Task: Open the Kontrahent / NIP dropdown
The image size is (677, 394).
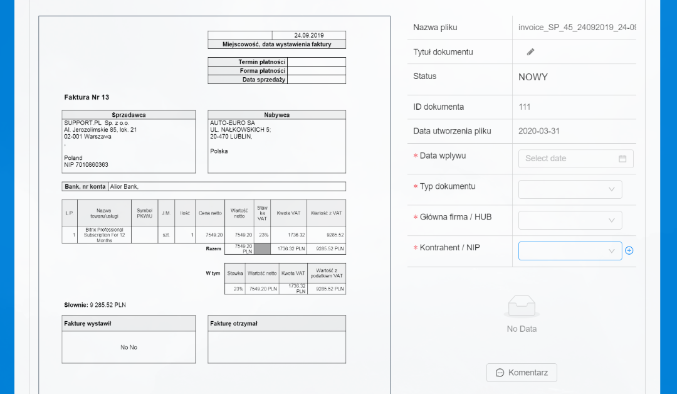Action: click(570, 250)
